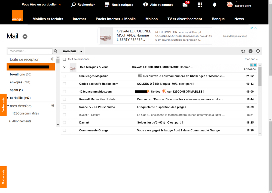Click the lower Votre avis feedback tab
This screenshot has width=272, height=193.
[3, 177]
